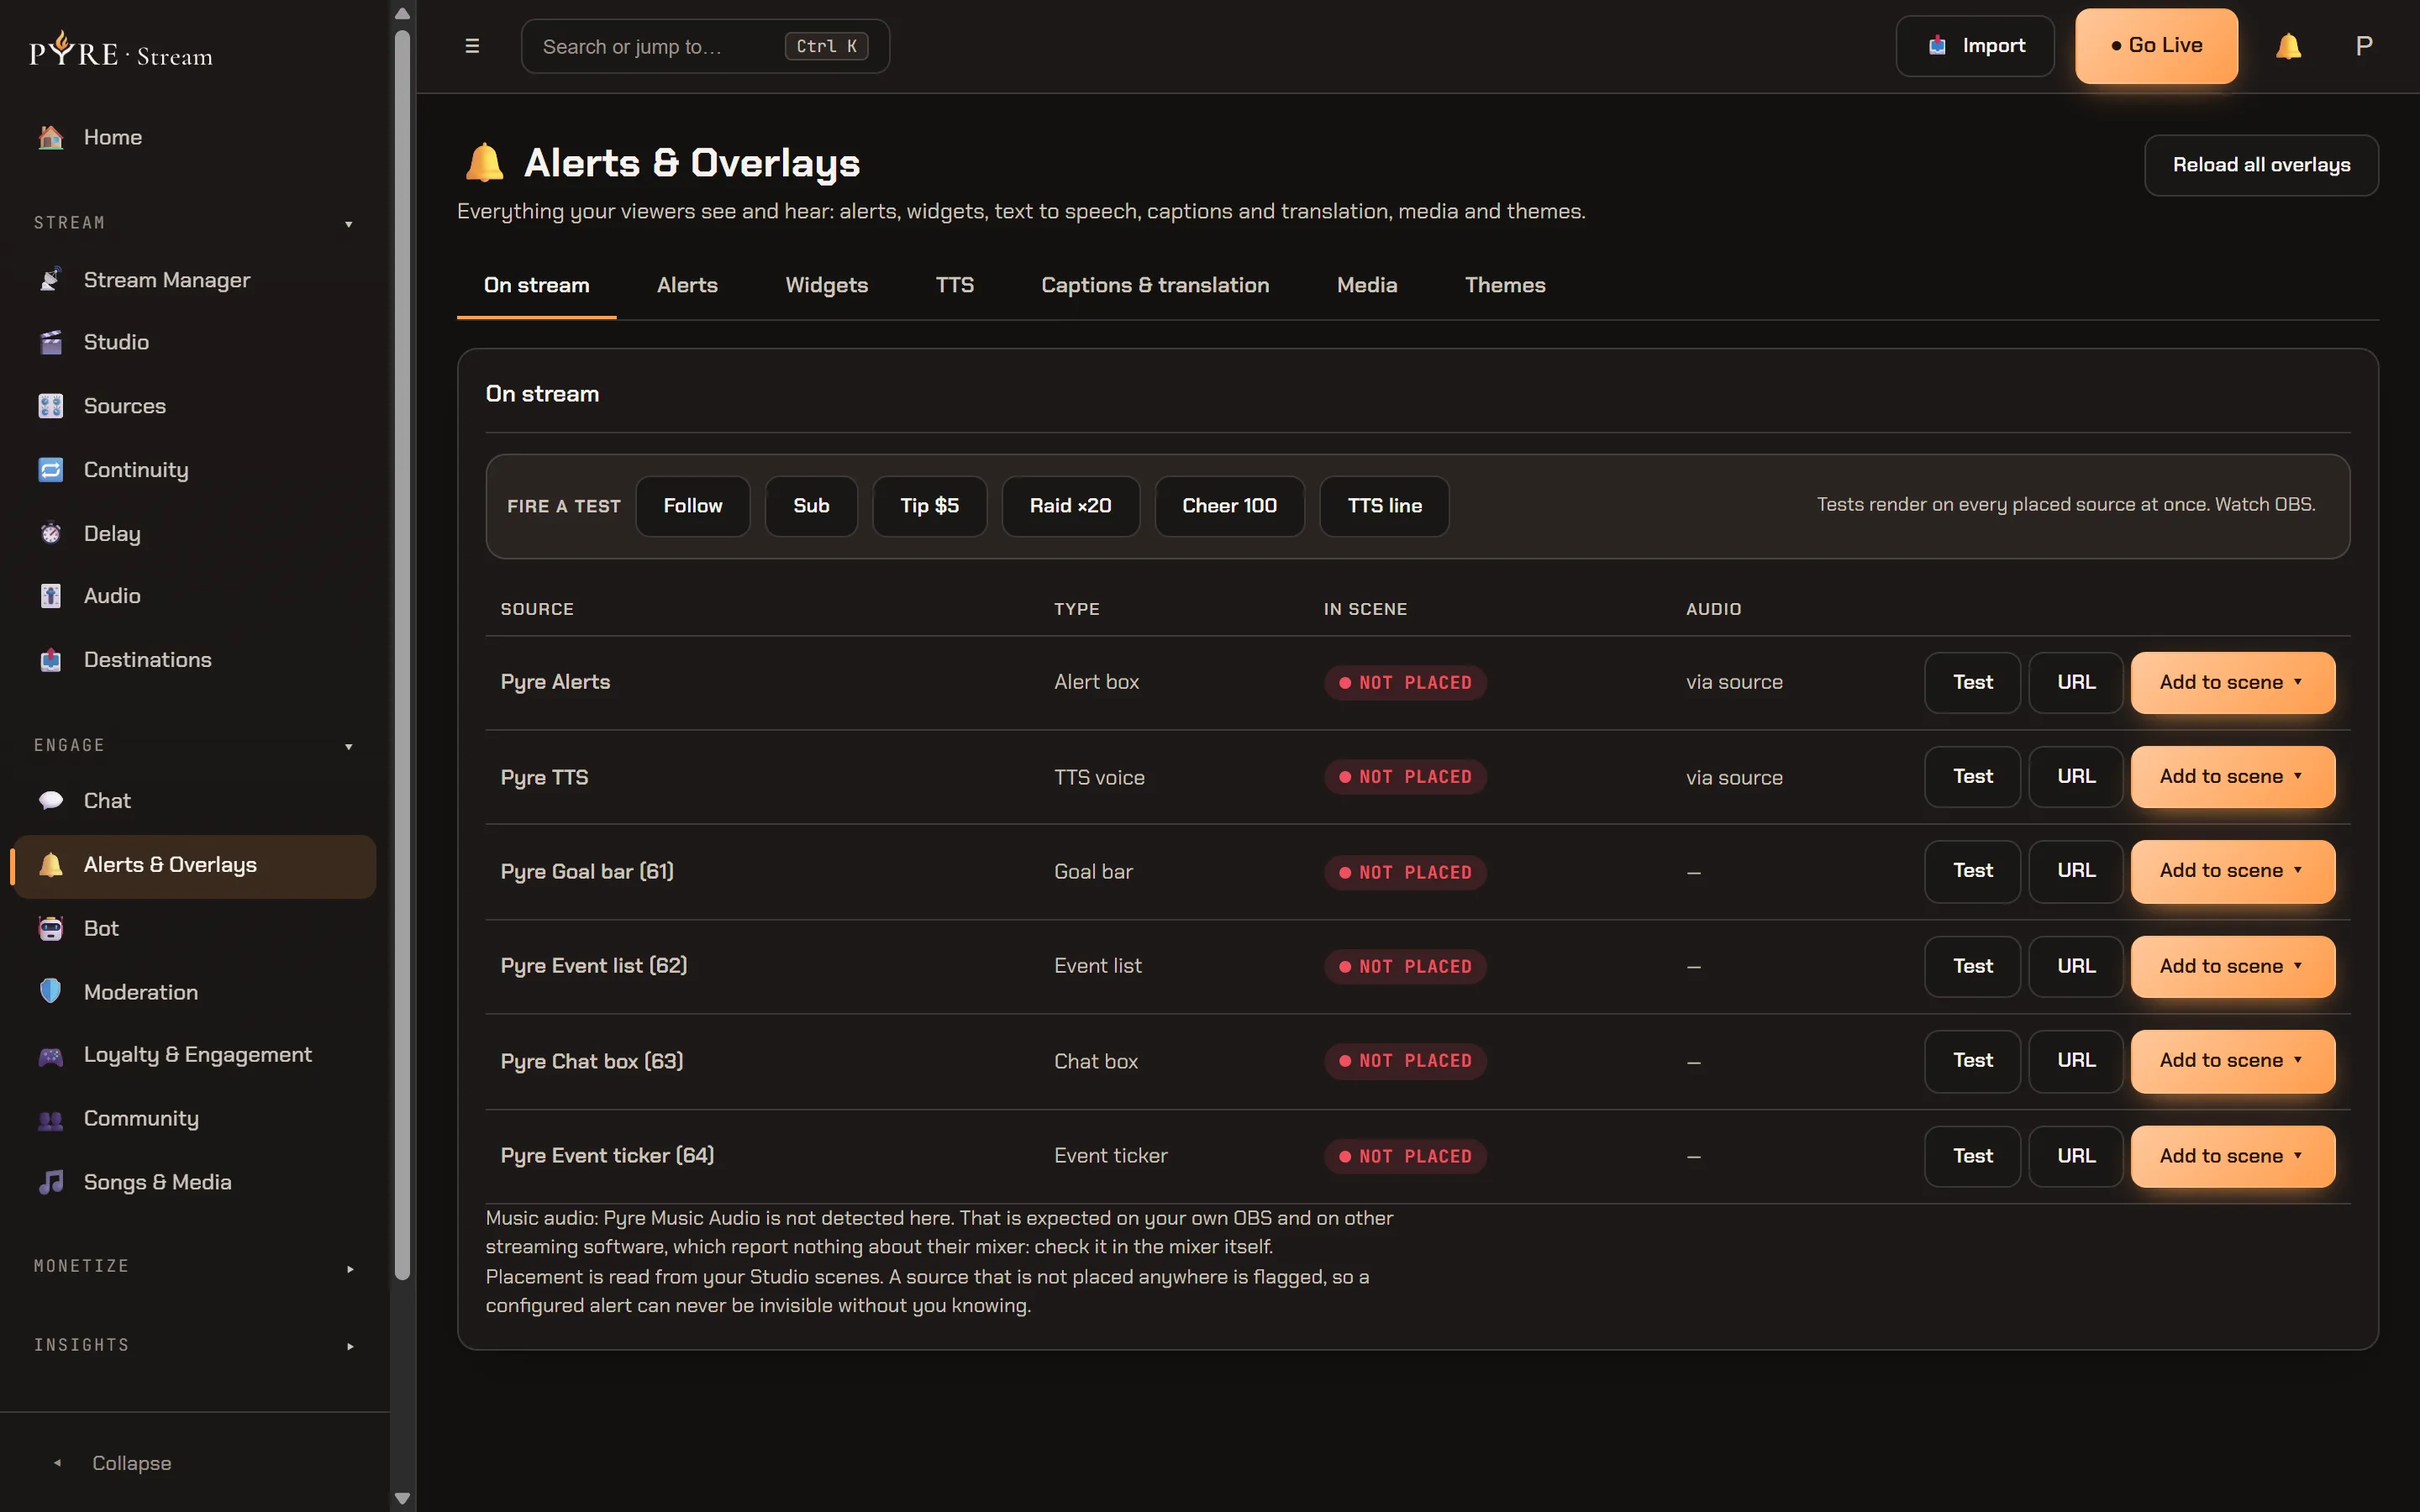Click the Audio icon in sidebar
Viewport: 2420px width, 1512px height.
click(x=51, y=596)
